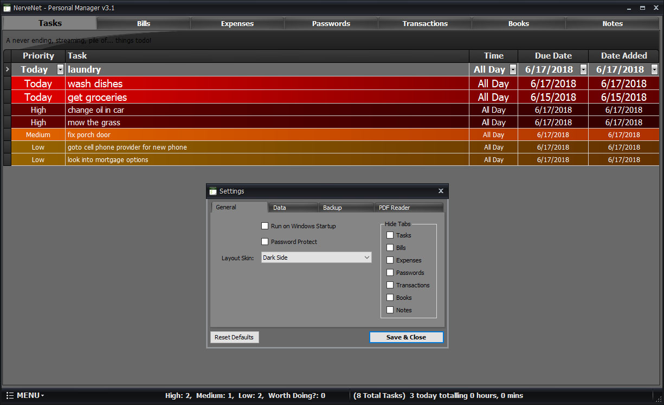Image resolution: width=664 pixels, height=405 pixels.
Task: Click the Save & Close button
Action: pos(406,337)
